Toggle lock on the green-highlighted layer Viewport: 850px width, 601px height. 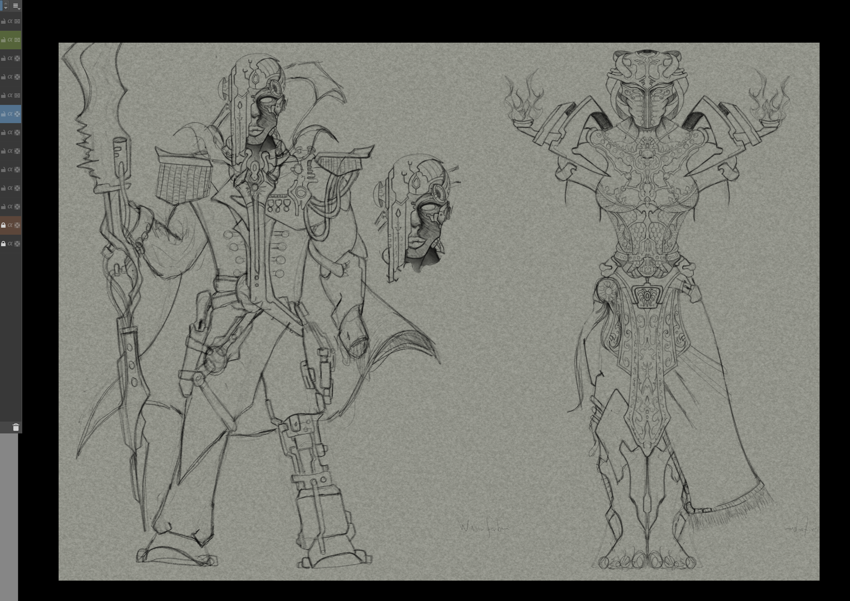pyautogui.click(x=3, y=40)
